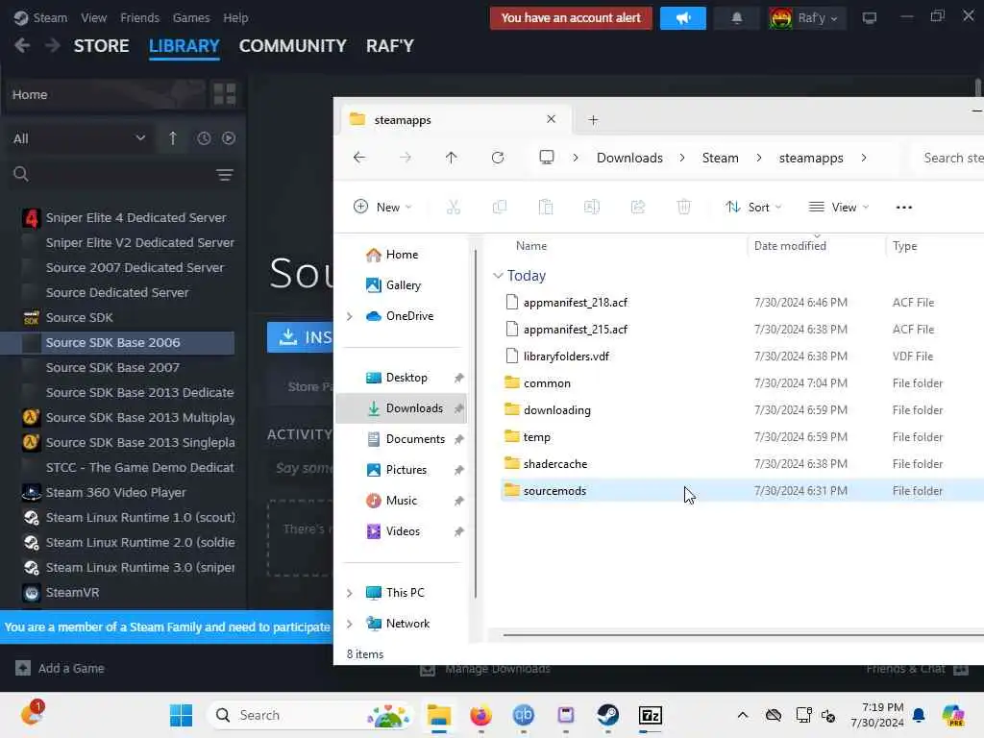Select the common folder
The height and width of the screenshot is (738, 984).
click(547, 383)
